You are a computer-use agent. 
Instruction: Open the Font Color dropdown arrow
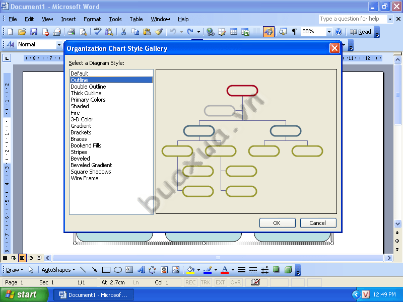[233, 270]
